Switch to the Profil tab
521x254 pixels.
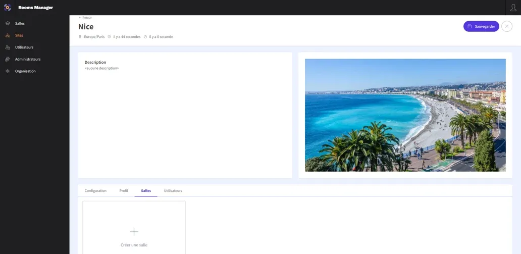(x=124, y=191)
